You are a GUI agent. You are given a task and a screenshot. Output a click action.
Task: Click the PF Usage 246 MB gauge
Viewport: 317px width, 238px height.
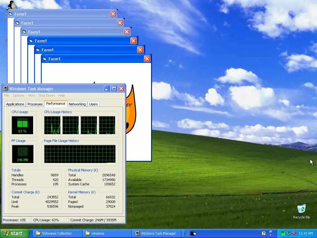point(22,154)
